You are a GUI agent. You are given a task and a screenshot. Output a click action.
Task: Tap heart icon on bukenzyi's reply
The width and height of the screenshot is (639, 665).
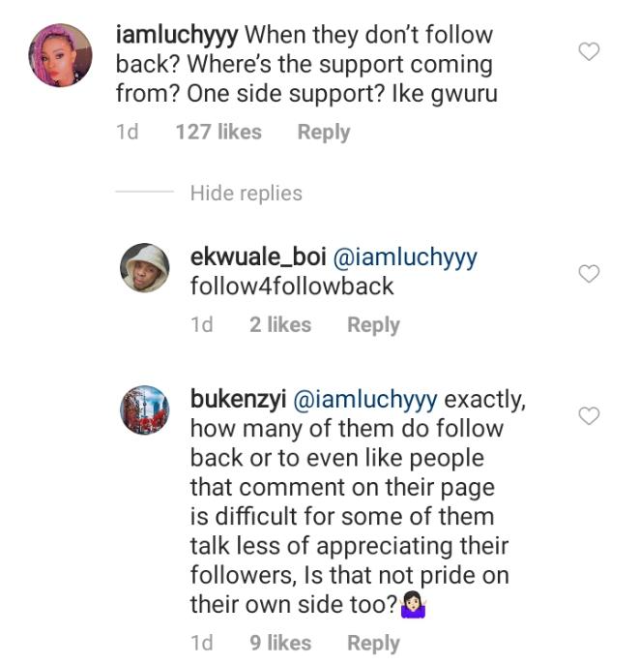(x=588, y=416)
